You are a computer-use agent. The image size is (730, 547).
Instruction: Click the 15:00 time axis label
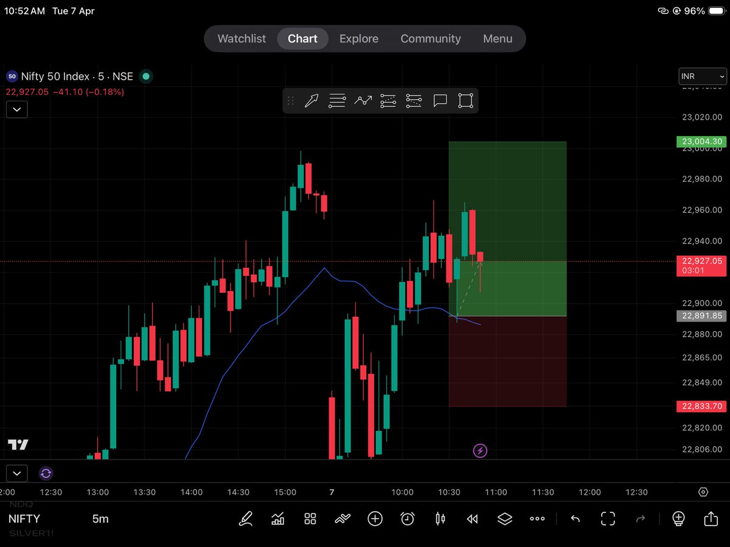pos(285,492)
